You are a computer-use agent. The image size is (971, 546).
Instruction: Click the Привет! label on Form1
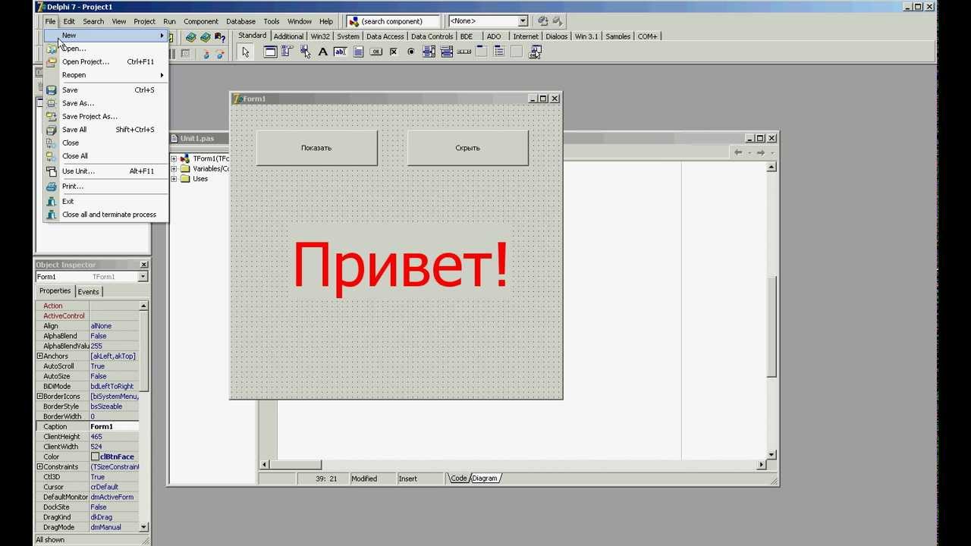401,264
